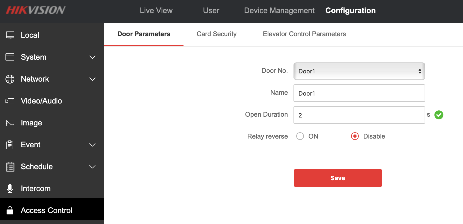Click the System window icon in sidebar
The height and width of the screenshot is (224, 463).
[x=10, y=57]
